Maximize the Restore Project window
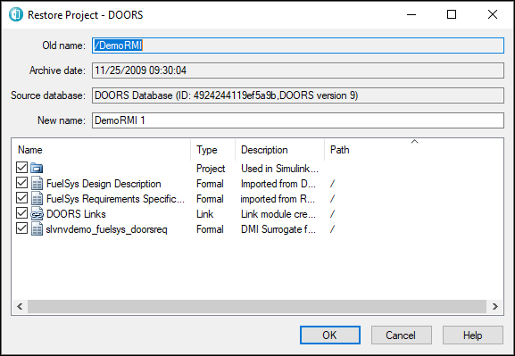Viewport: 515px width, 356px height. point(452,14)
